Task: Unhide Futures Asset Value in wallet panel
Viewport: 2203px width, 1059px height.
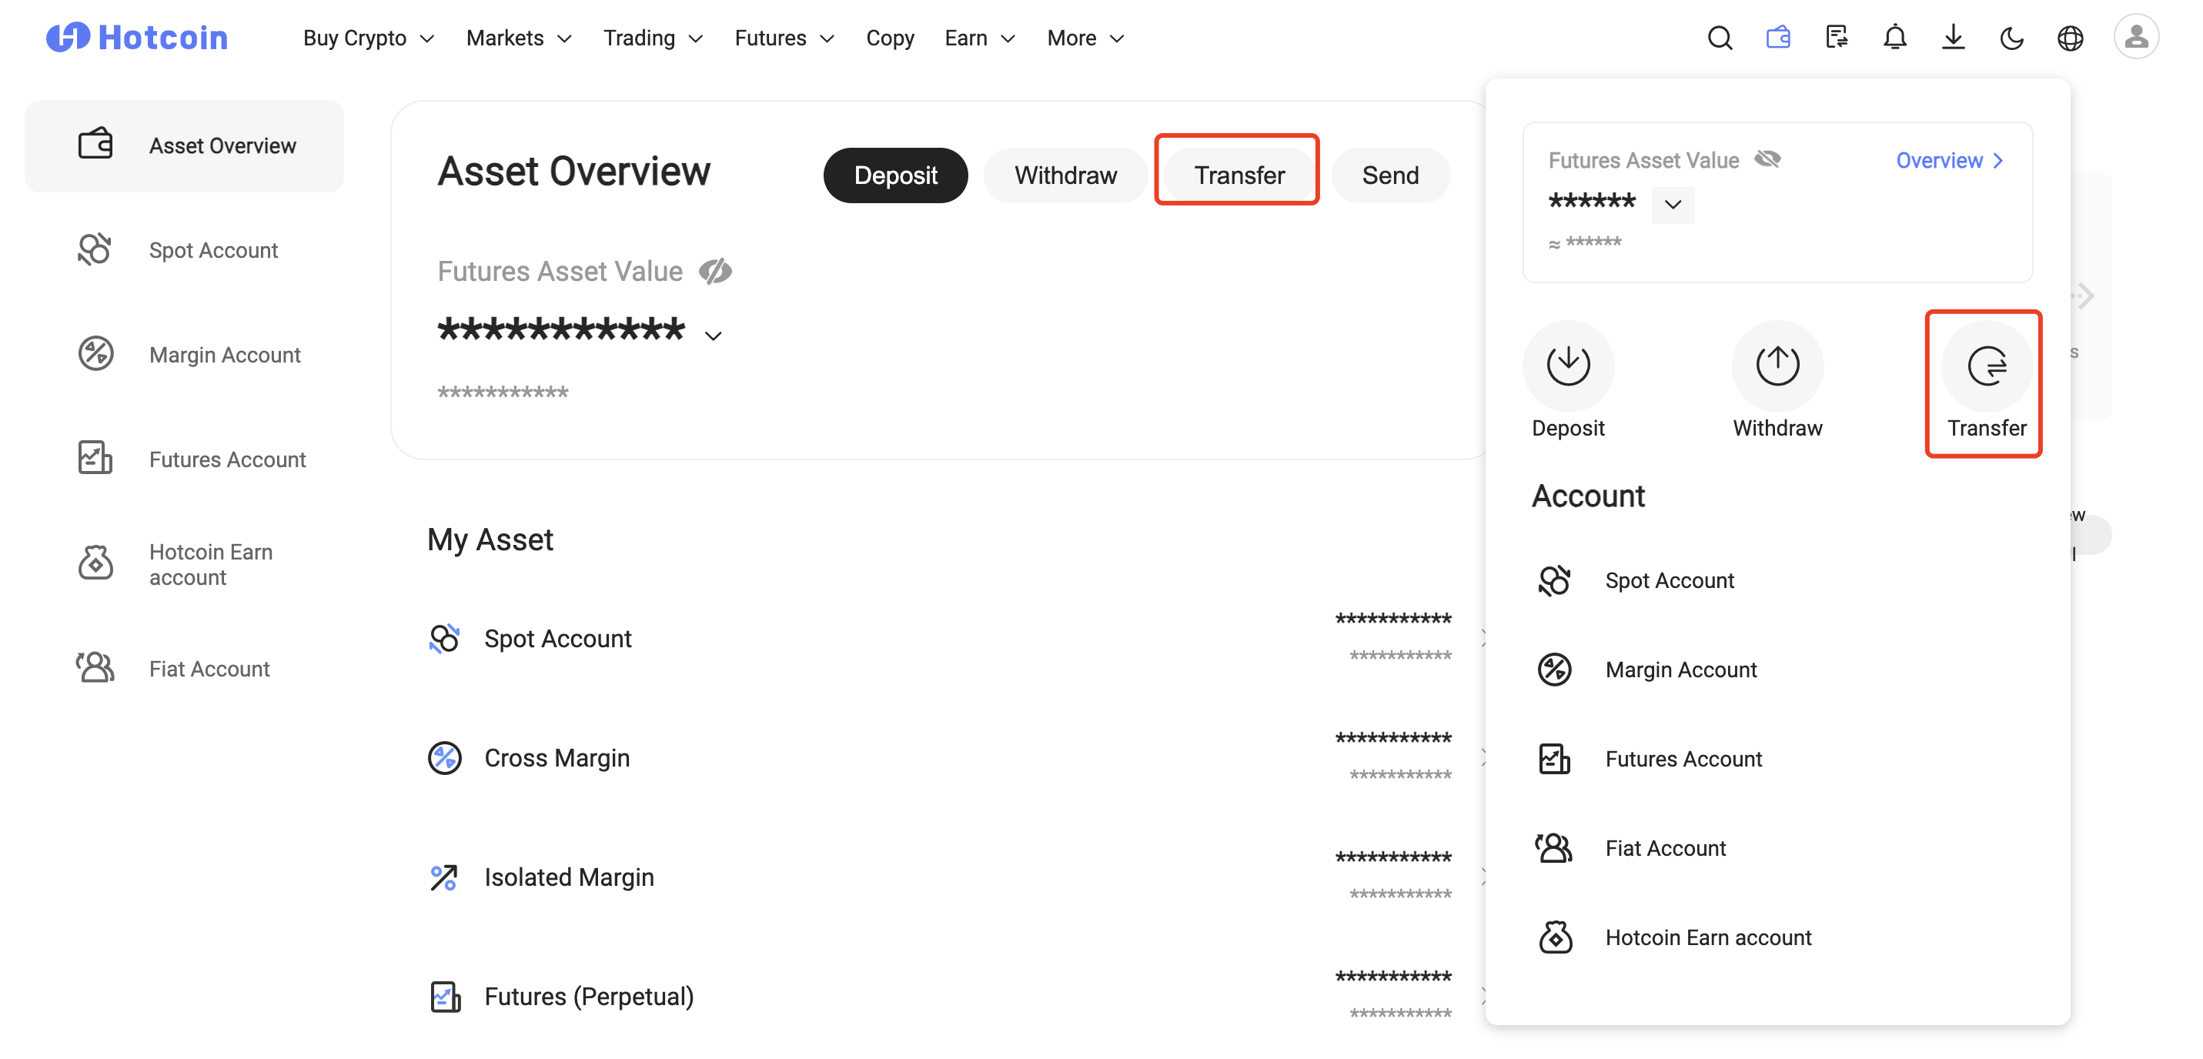Action: tap(1767, 160)
